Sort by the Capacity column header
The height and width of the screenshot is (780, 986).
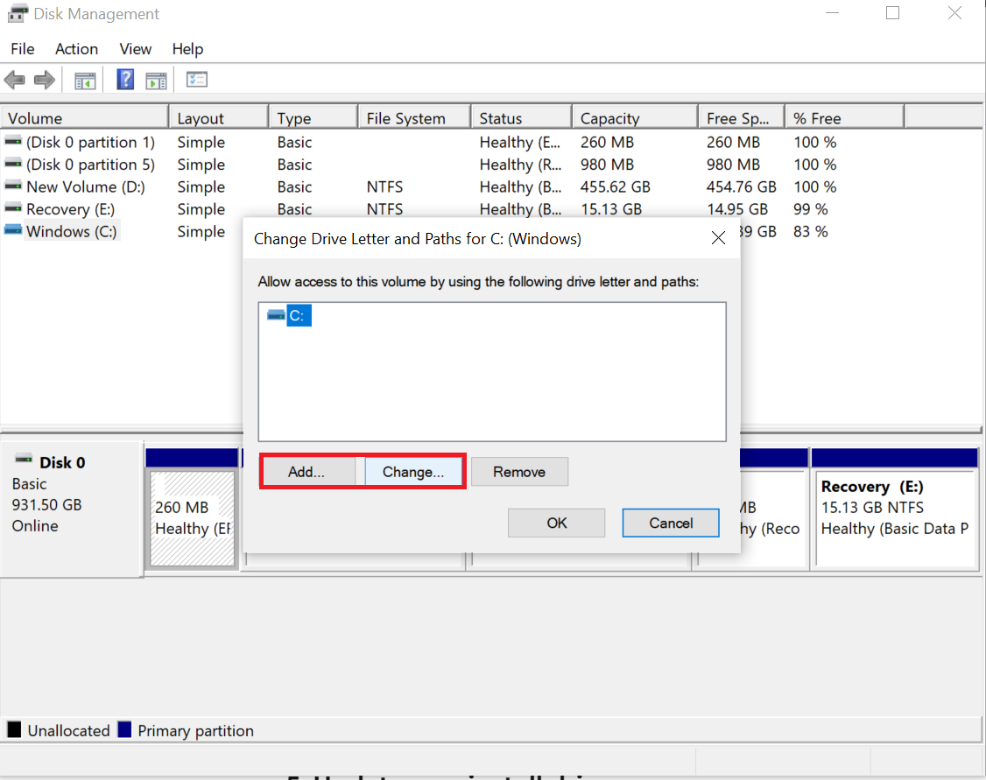(635, 118)
